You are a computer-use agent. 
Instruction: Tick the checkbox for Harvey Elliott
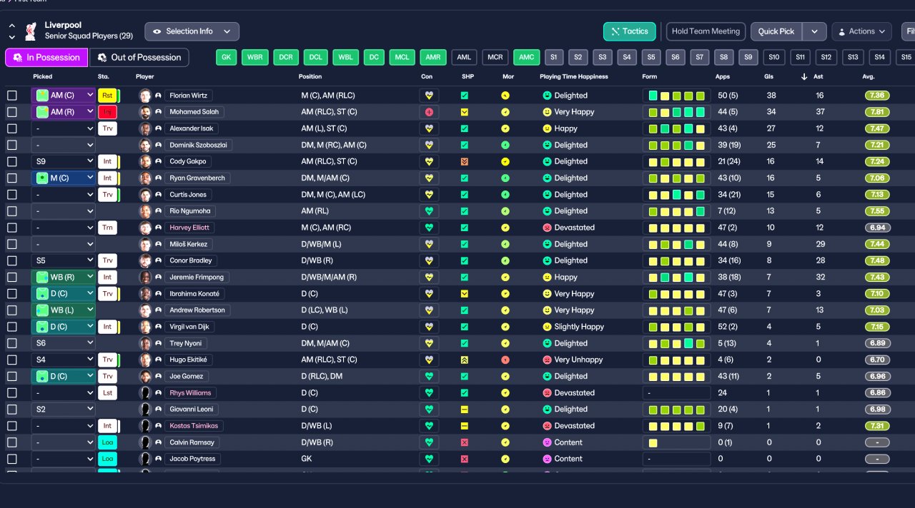click(12, 228)
